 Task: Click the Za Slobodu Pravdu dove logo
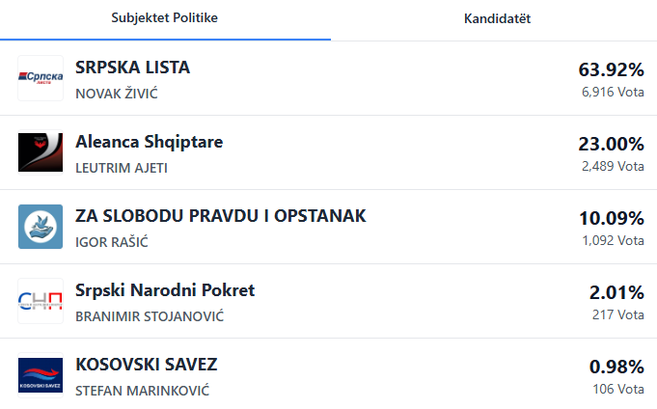pyautogui.click(x=41, y=227)
